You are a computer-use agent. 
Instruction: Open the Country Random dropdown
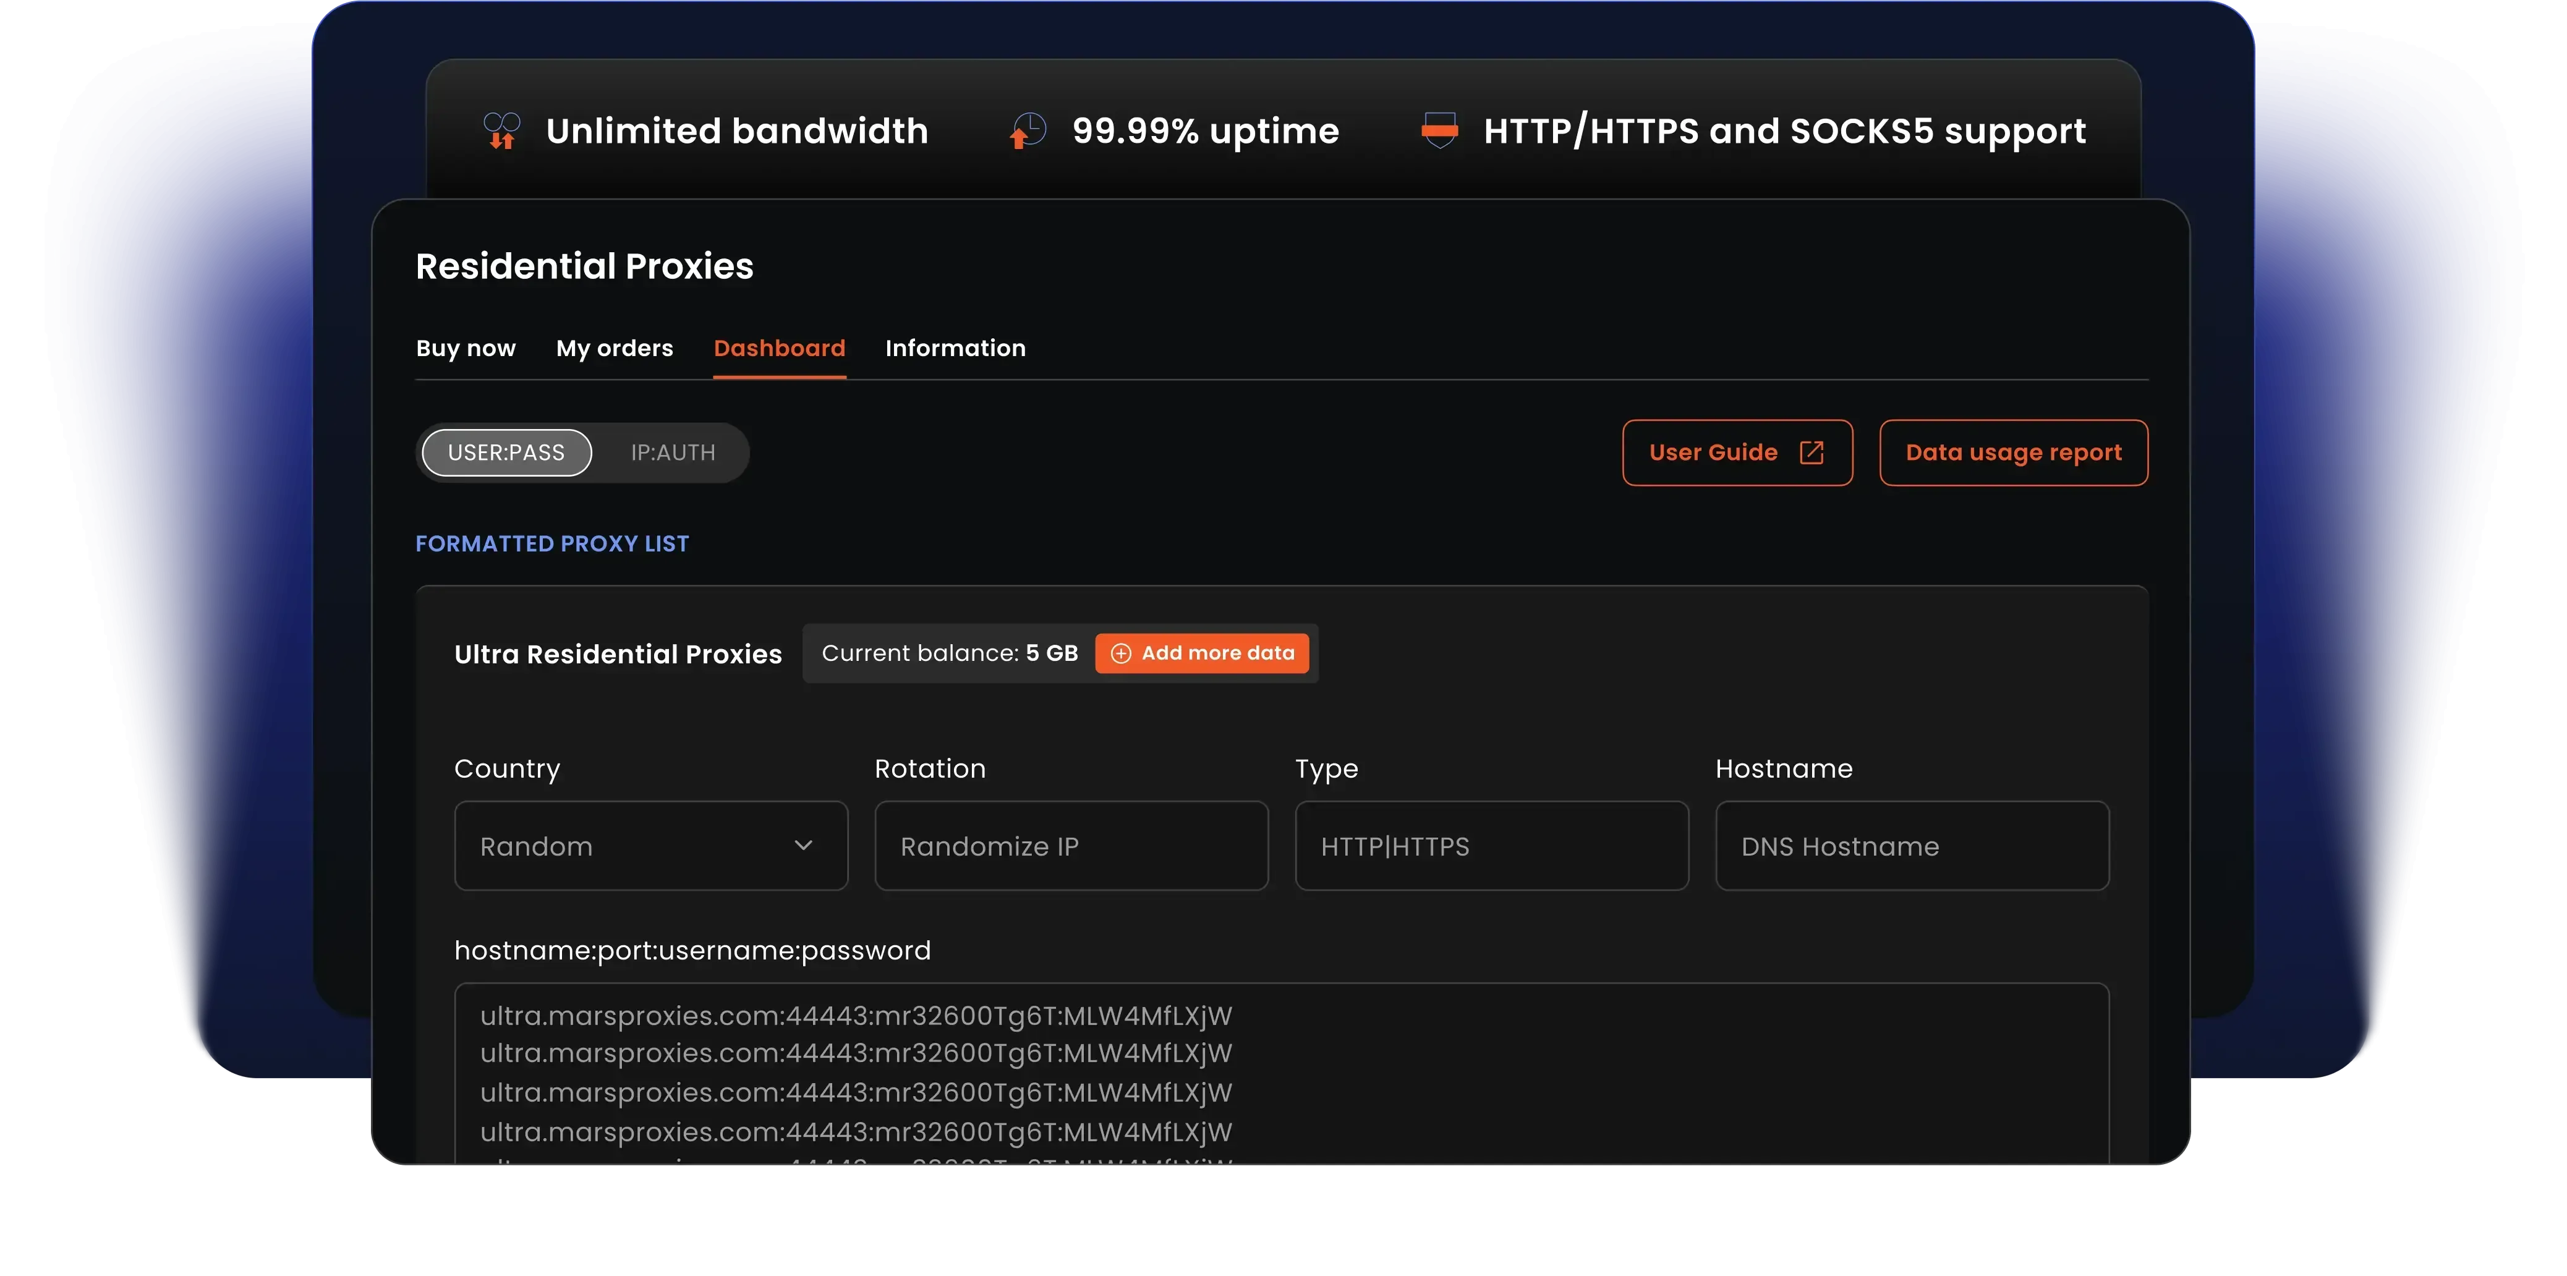pyautogui.click(x=651, y=846)
